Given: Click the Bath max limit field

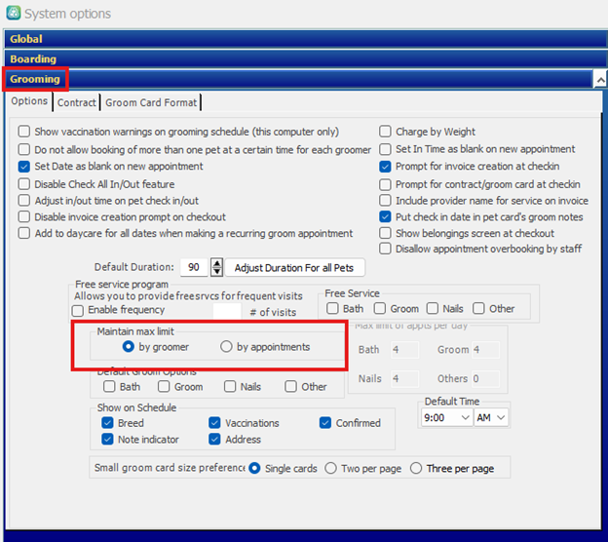Looking at the screenshot, I should 404,350.
